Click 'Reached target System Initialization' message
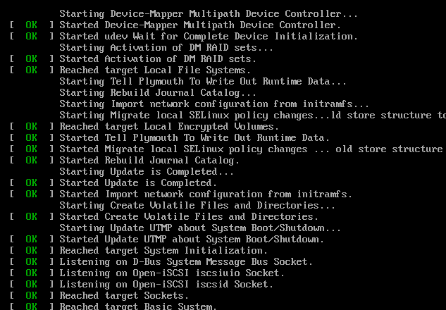Image resolution: width=446 pixels, height=310 pixels. point(163,250)
